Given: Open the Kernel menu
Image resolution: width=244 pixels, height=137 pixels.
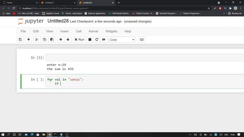Looking at the screenshot, I should pyautogui.click(x=93, y=31).
